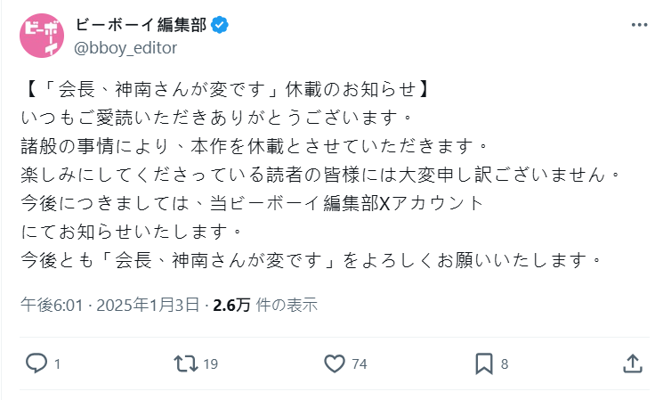Click the reply speech bubble icon

(x=36, y=363)
